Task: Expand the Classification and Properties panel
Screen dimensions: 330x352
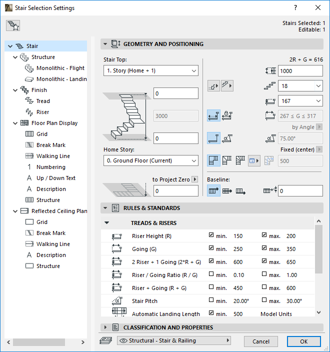Action: tap(105, 327)
